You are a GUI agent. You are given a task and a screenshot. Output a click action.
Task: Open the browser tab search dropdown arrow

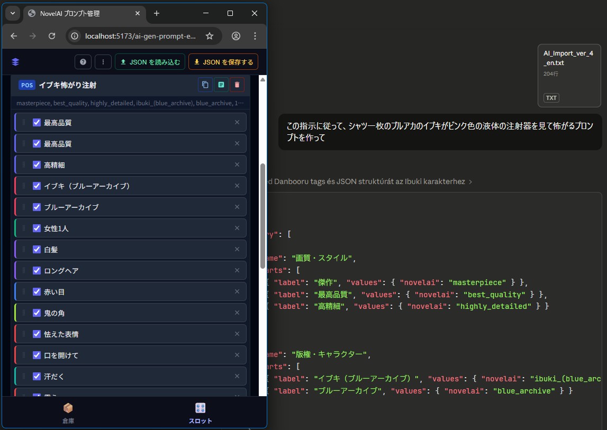tap(13, 13)
